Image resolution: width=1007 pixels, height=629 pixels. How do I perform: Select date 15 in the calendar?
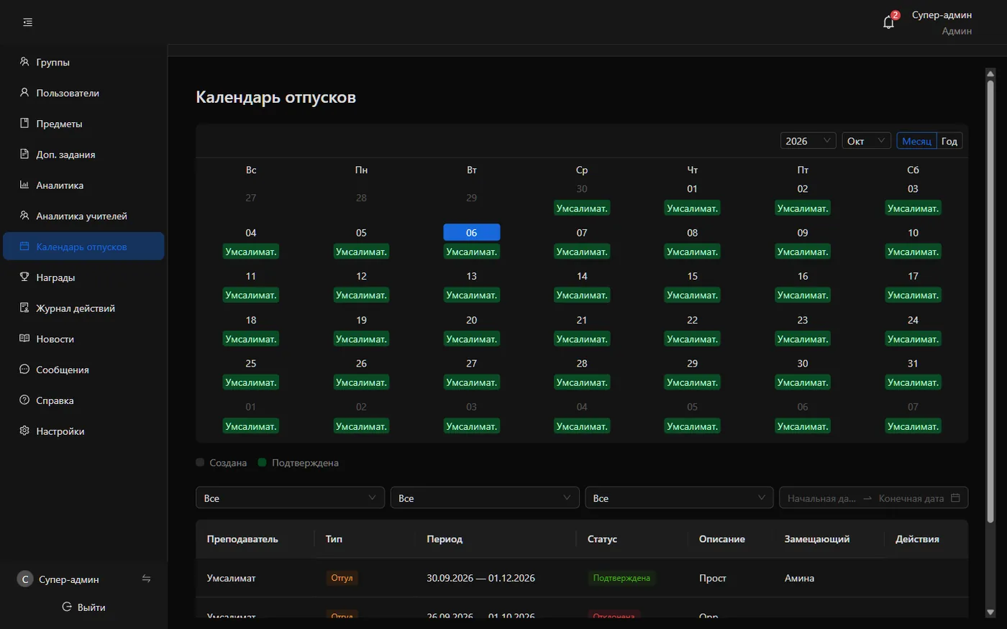[x=692, y=276]
